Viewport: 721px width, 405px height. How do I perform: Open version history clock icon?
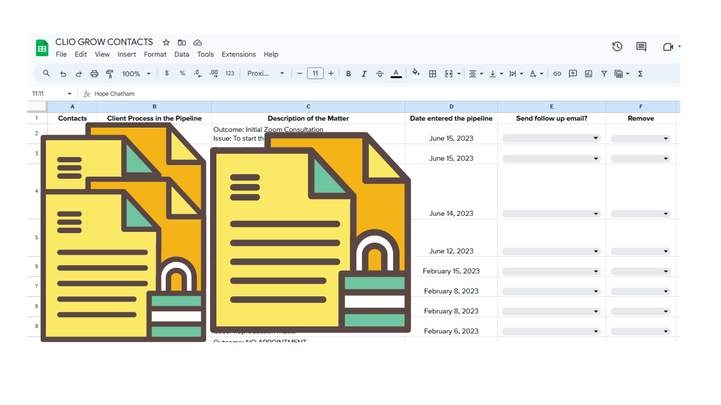pyautogui.click(x=617, y=46)
